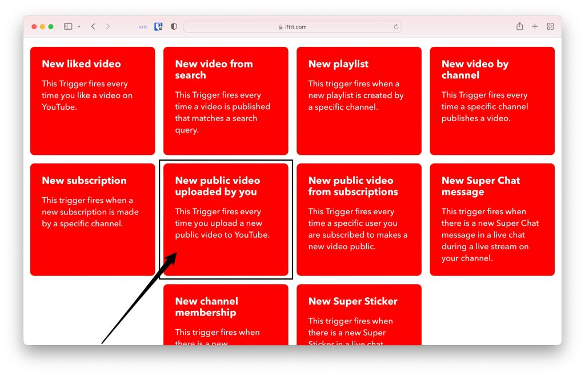
Task: Minimize the Safari window with the yellow button
Action: click(42, 26)
